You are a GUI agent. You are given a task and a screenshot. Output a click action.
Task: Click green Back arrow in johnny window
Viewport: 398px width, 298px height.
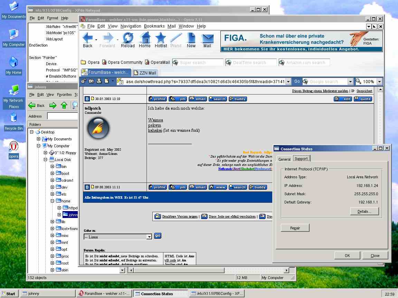[36, 106]
